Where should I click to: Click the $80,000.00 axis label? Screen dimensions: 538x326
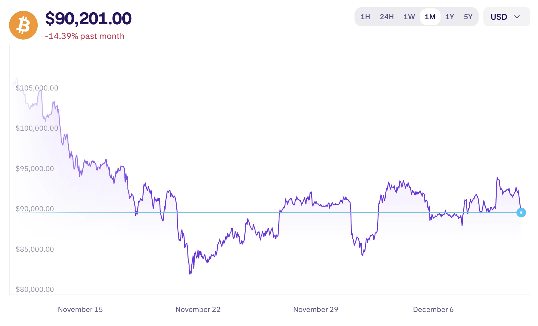(x=35, y=289)
